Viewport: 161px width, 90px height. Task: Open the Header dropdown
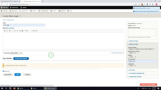(x=132, y=57)
